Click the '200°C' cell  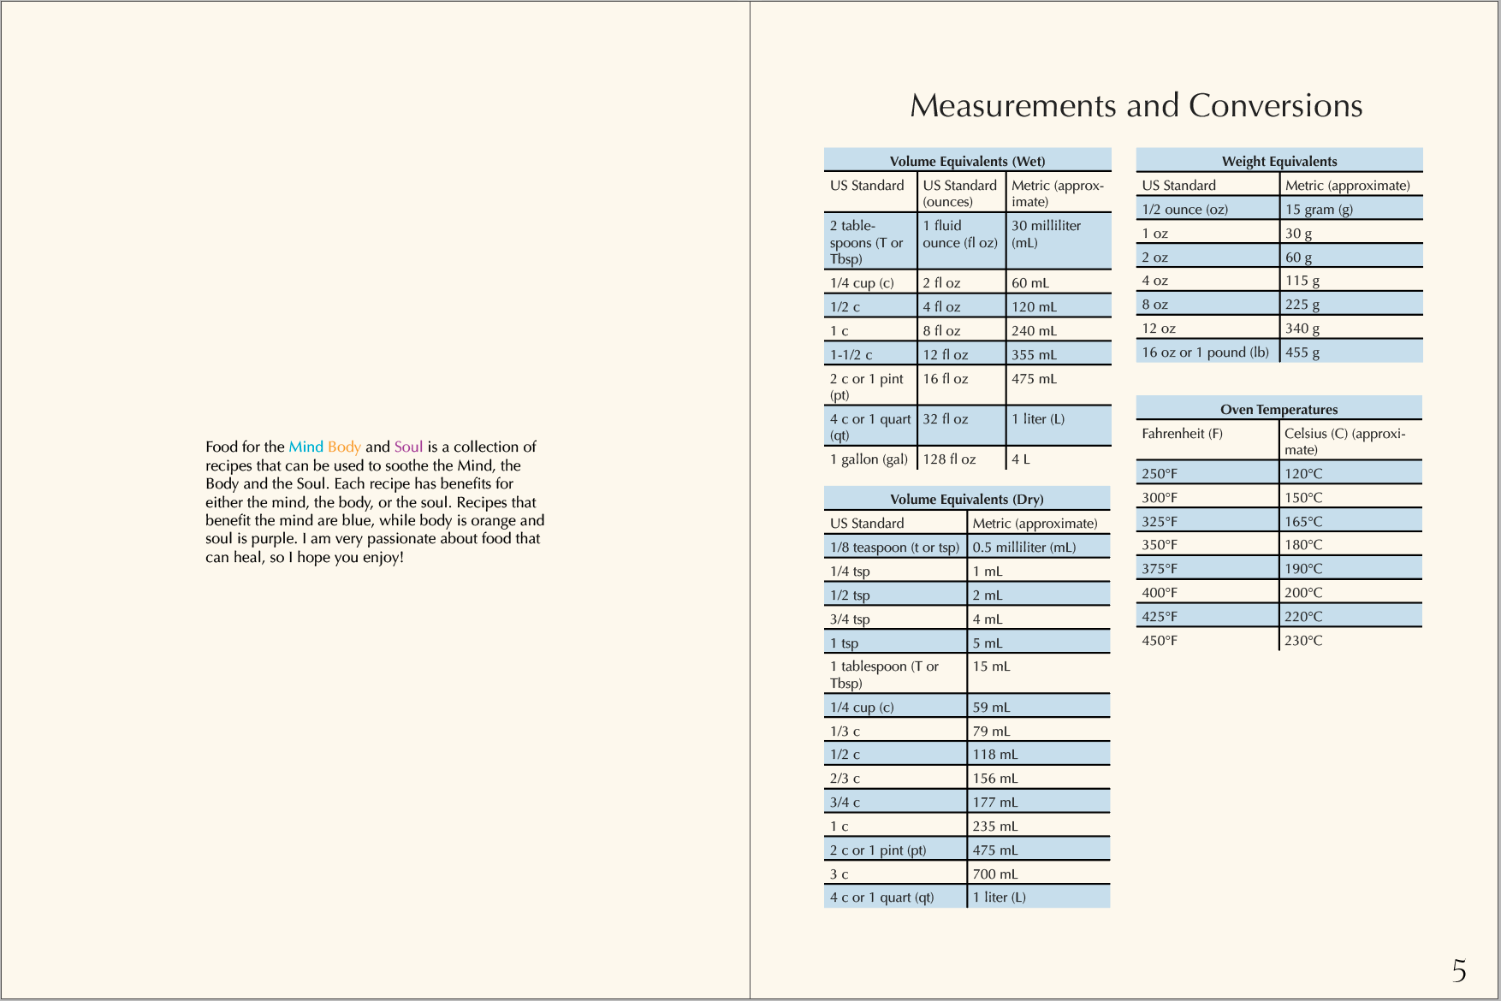click(1350, 592)
